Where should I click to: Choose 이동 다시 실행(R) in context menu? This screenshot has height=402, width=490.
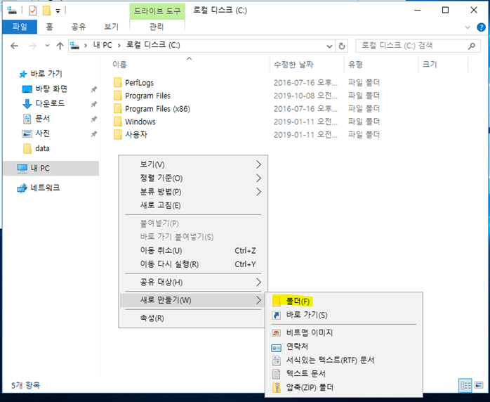coord(193,264)
